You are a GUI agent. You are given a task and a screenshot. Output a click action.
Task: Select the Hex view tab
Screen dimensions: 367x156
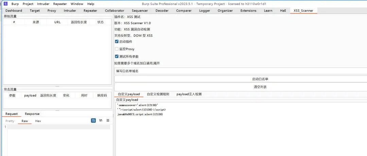click(38, 121)
